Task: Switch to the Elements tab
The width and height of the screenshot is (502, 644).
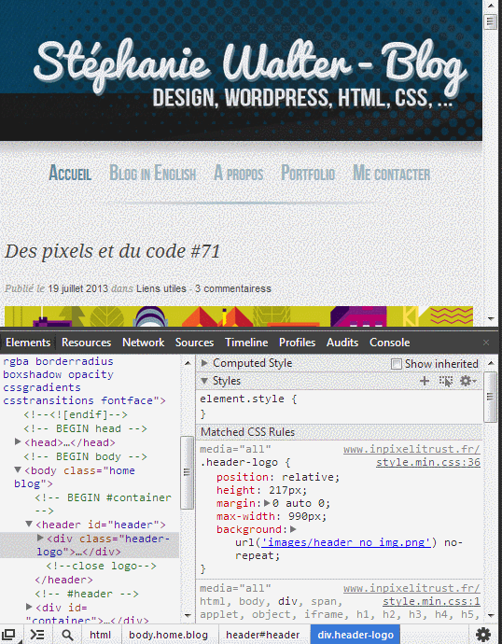Action: point(28,343)
